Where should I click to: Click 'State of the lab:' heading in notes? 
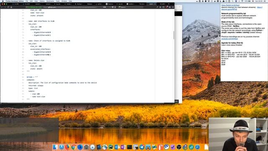pos(228,22)
